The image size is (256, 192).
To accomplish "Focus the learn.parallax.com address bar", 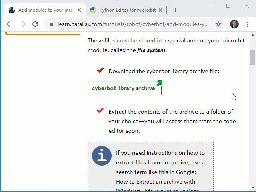I will click(133, 24).
